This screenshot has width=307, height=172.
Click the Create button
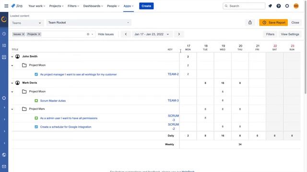(146, 6)
